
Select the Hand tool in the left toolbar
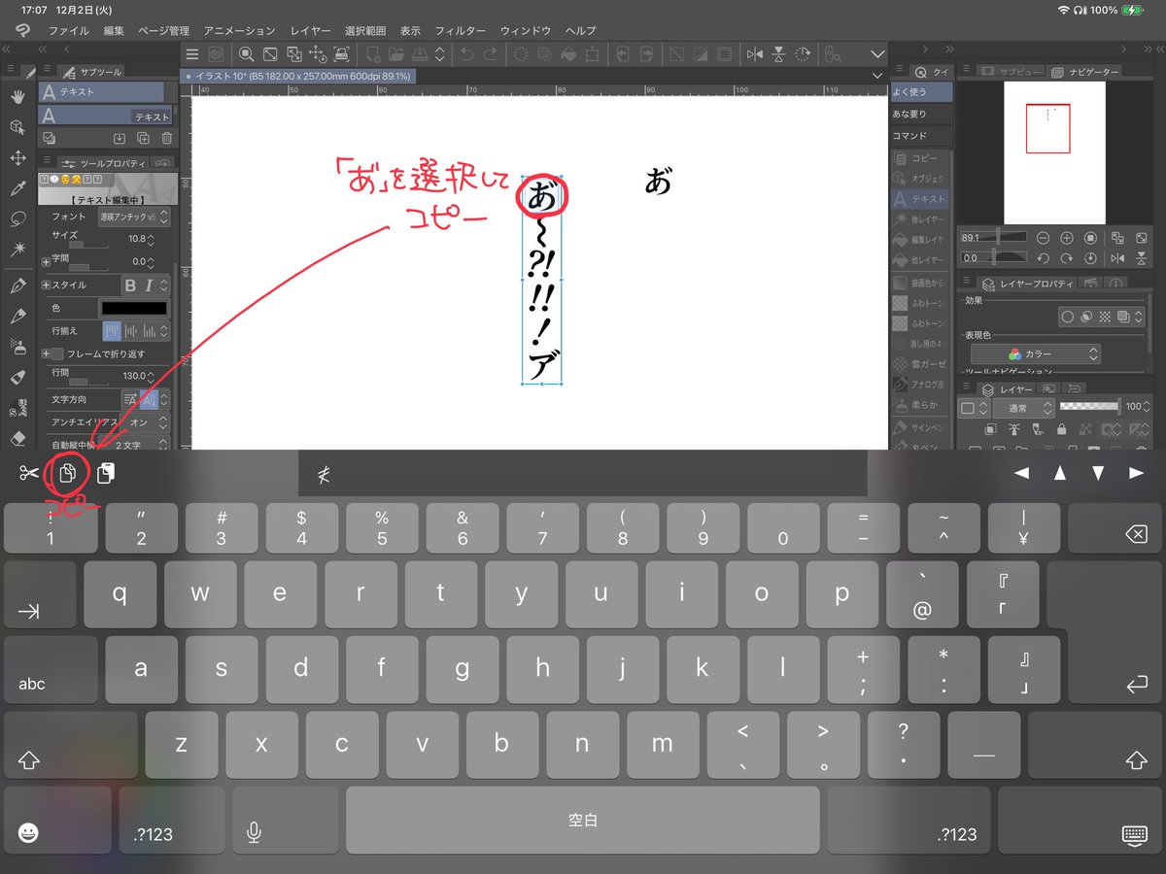coord(17,95)
